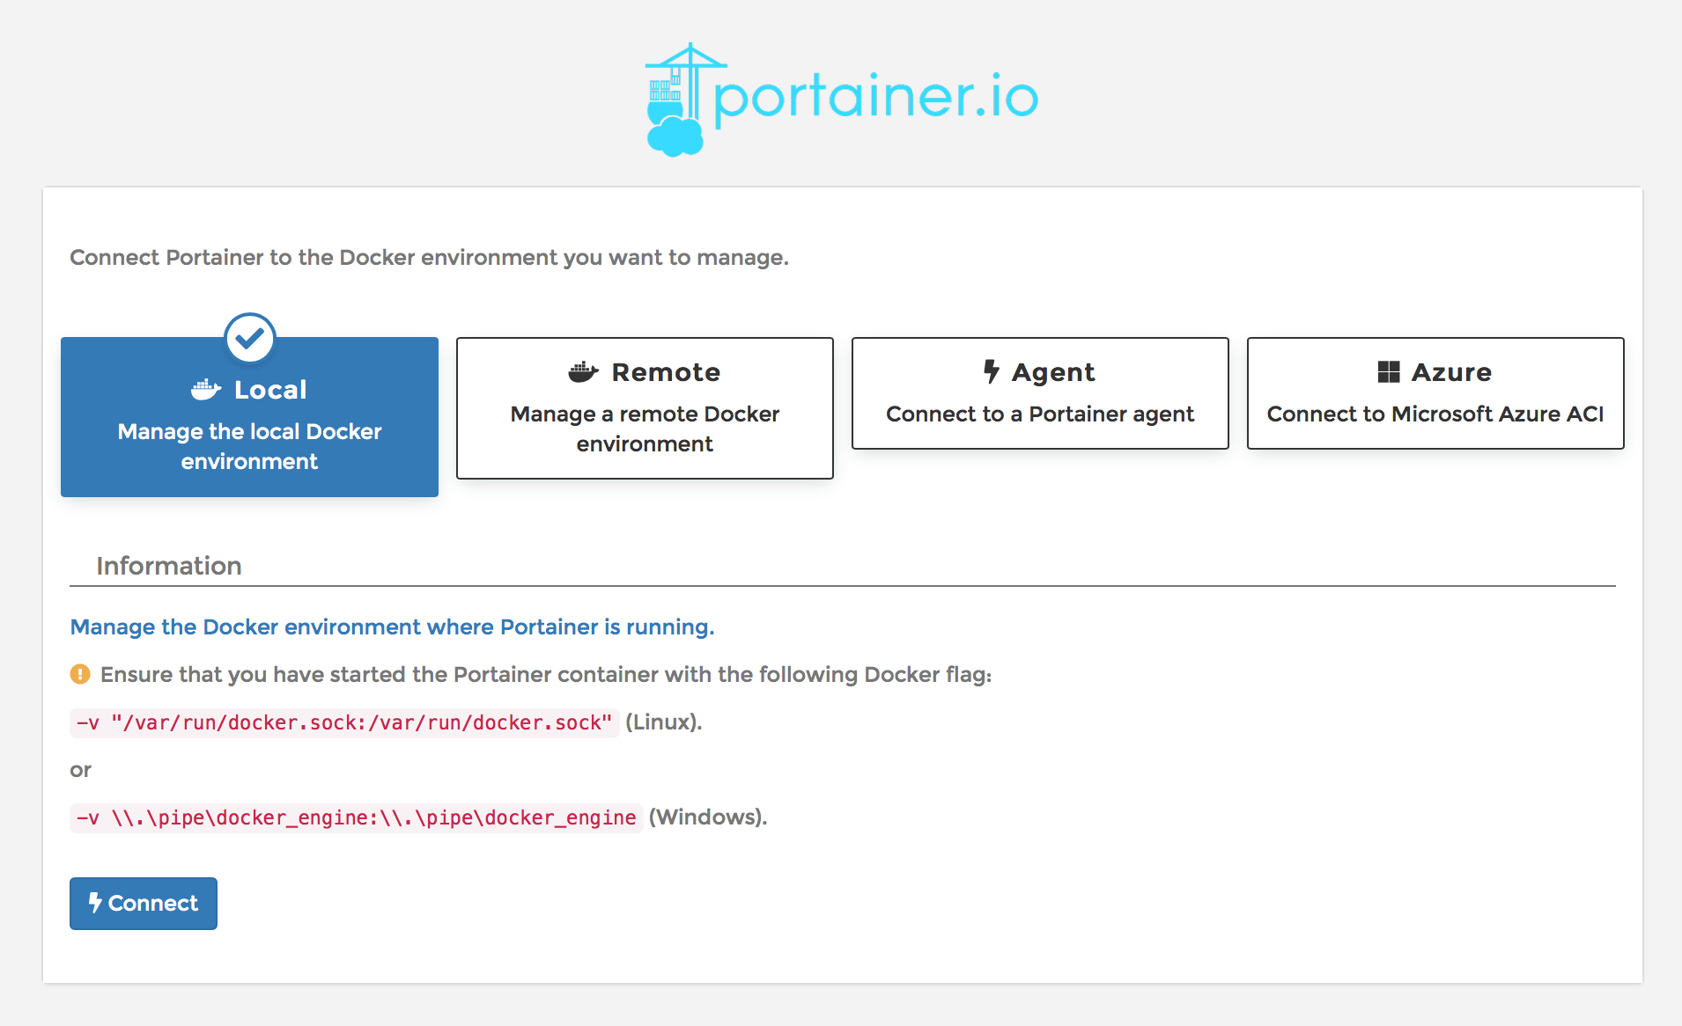This screenshot has height=1026, width=1682.
Task: Click the Linux docker.sock flag code snippet
Action: pyautogui.click(x=344, y=722)
